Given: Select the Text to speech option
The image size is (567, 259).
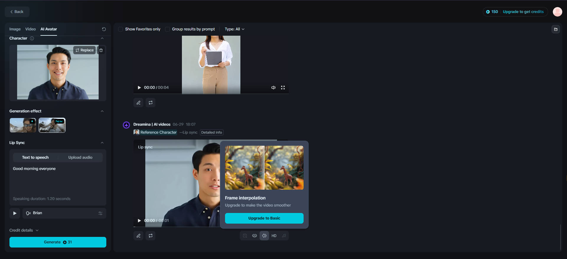Looking at the screenshot, I should (x=35, y=158).
